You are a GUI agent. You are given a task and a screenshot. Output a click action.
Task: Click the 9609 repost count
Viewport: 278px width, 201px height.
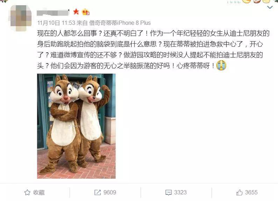pos(110,192)
